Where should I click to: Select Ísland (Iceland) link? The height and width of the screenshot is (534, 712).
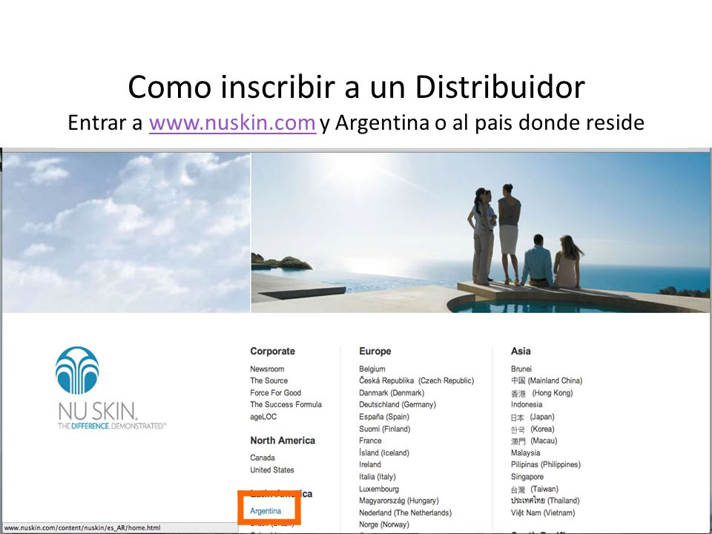(x=384, y=452)
